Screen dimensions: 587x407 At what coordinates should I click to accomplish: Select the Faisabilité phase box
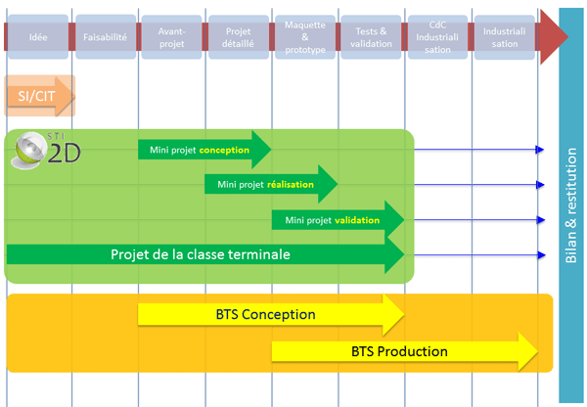(105, 37)
